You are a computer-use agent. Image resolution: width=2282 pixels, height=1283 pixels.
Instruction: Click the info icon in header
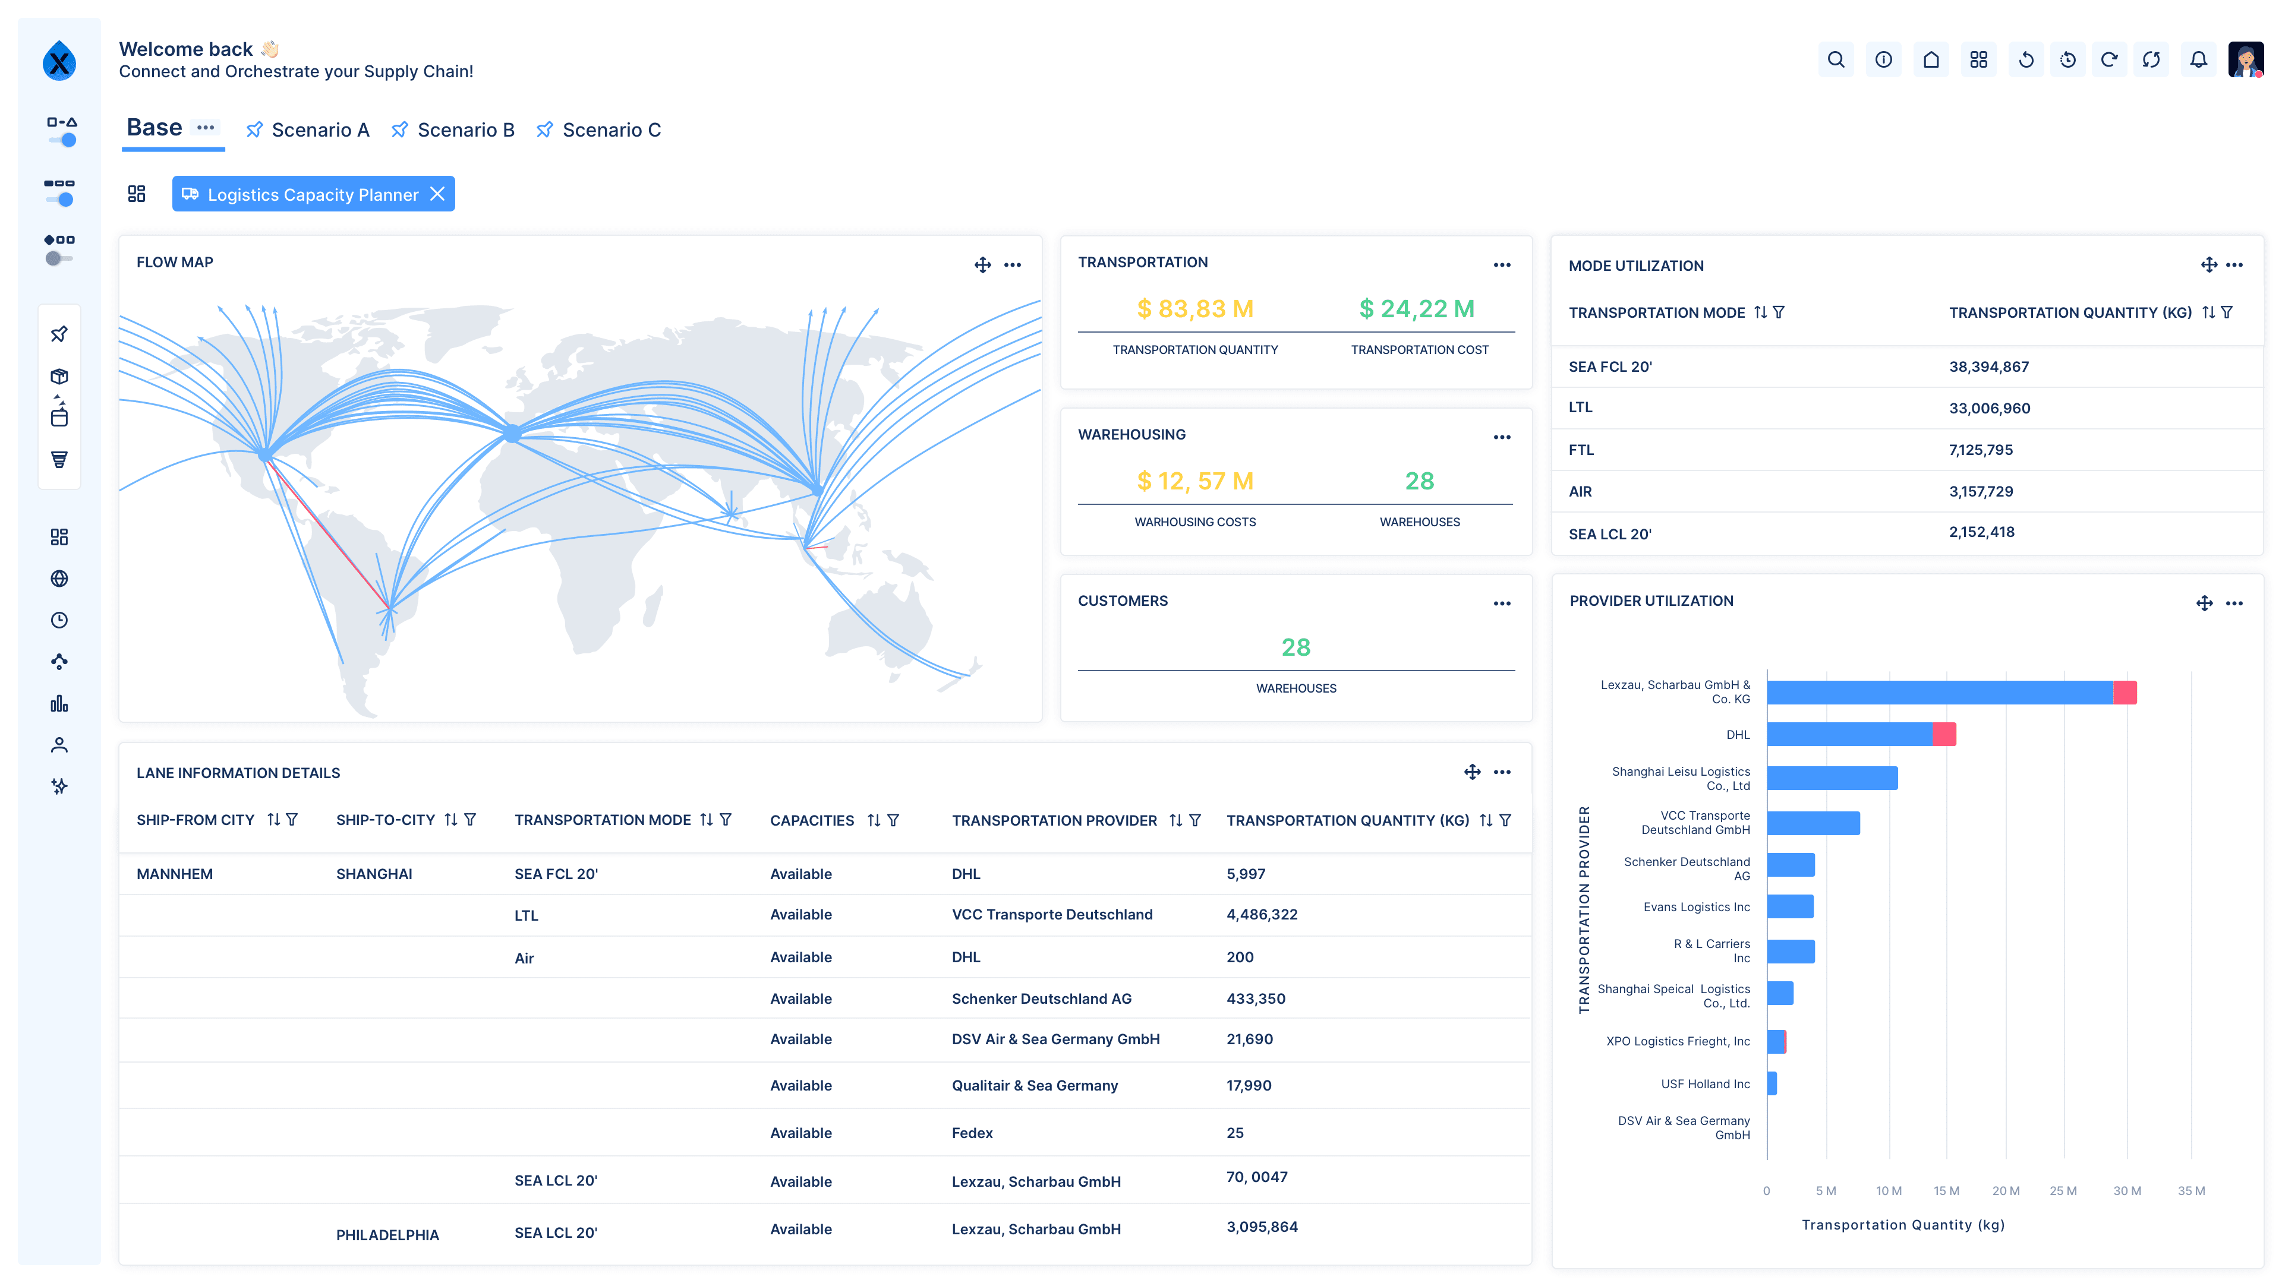(1883, 59)
